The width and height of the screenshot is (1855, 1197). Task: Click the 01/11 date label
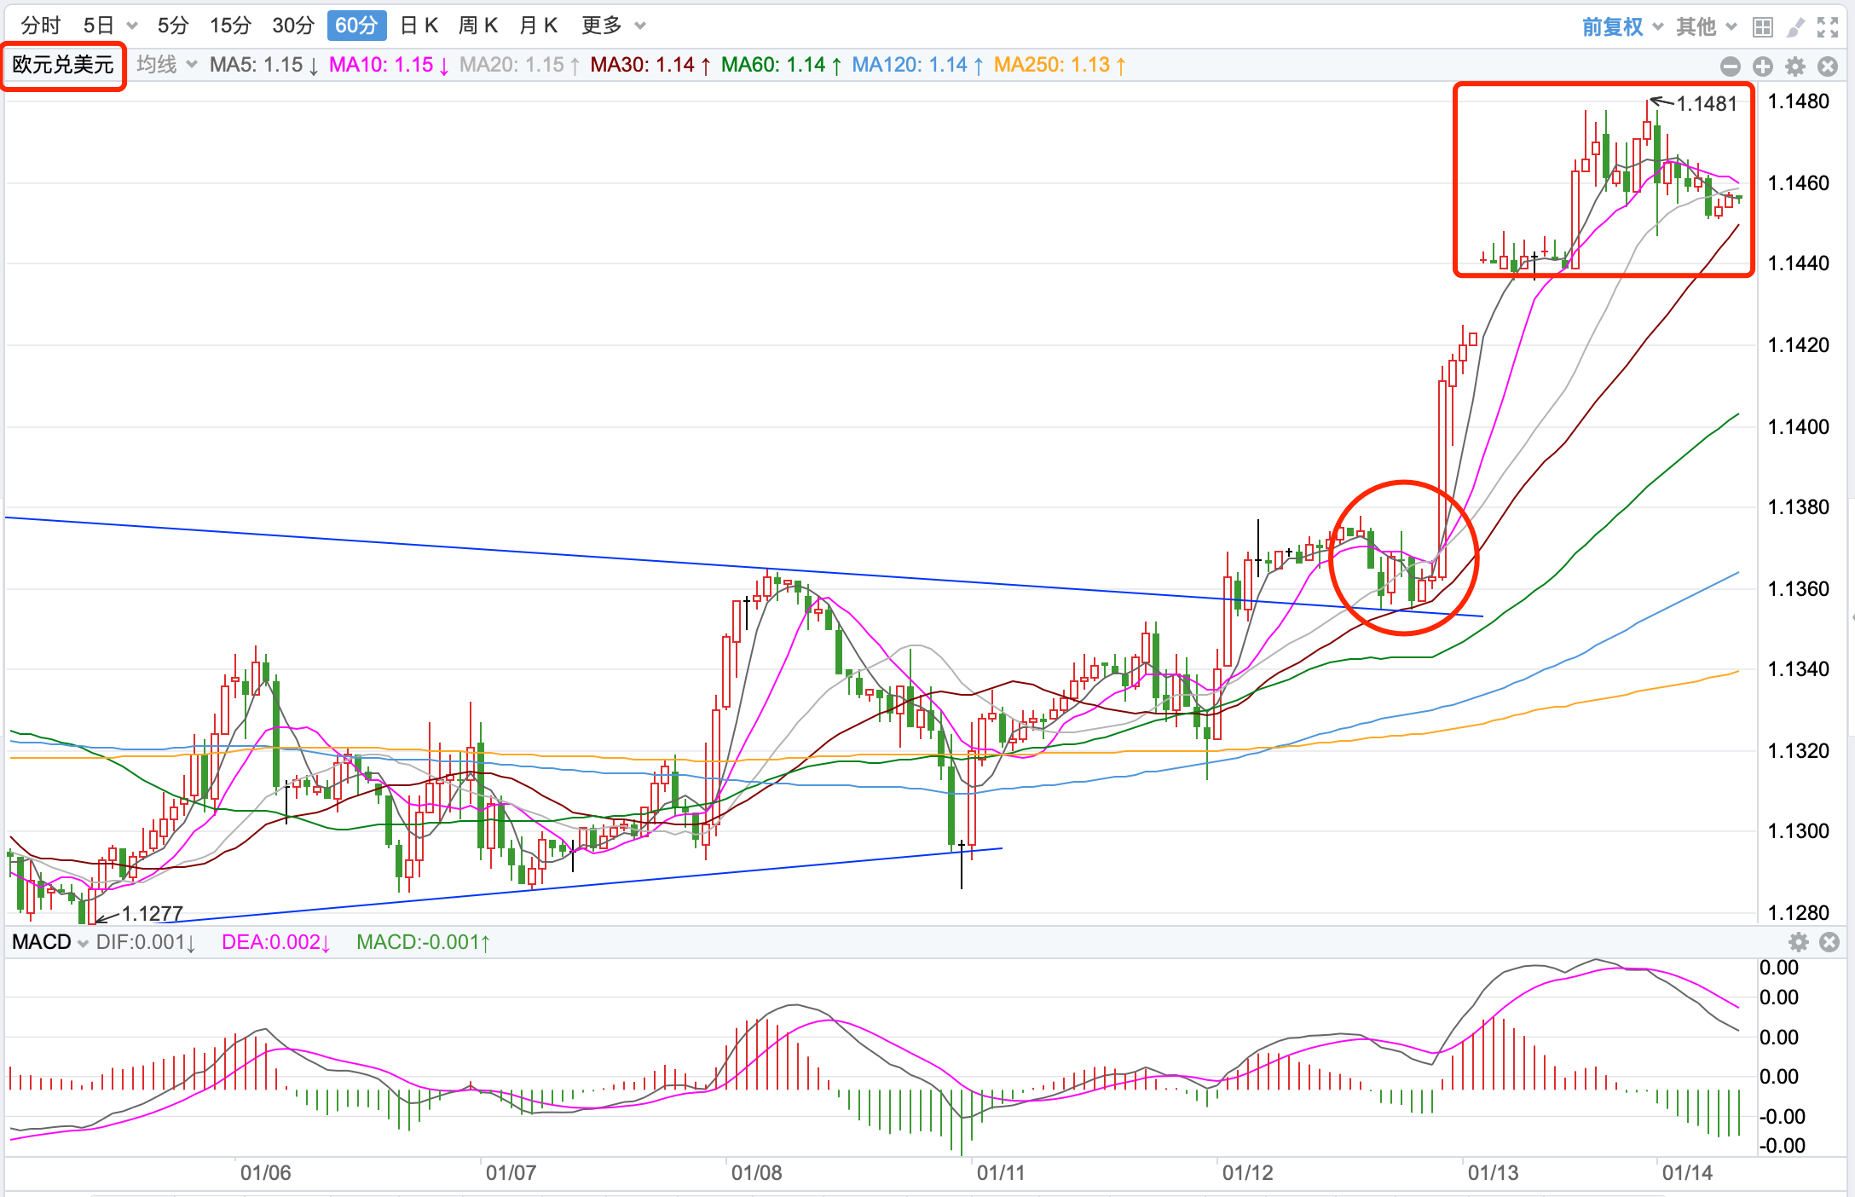click(x=1001, y=1173)
